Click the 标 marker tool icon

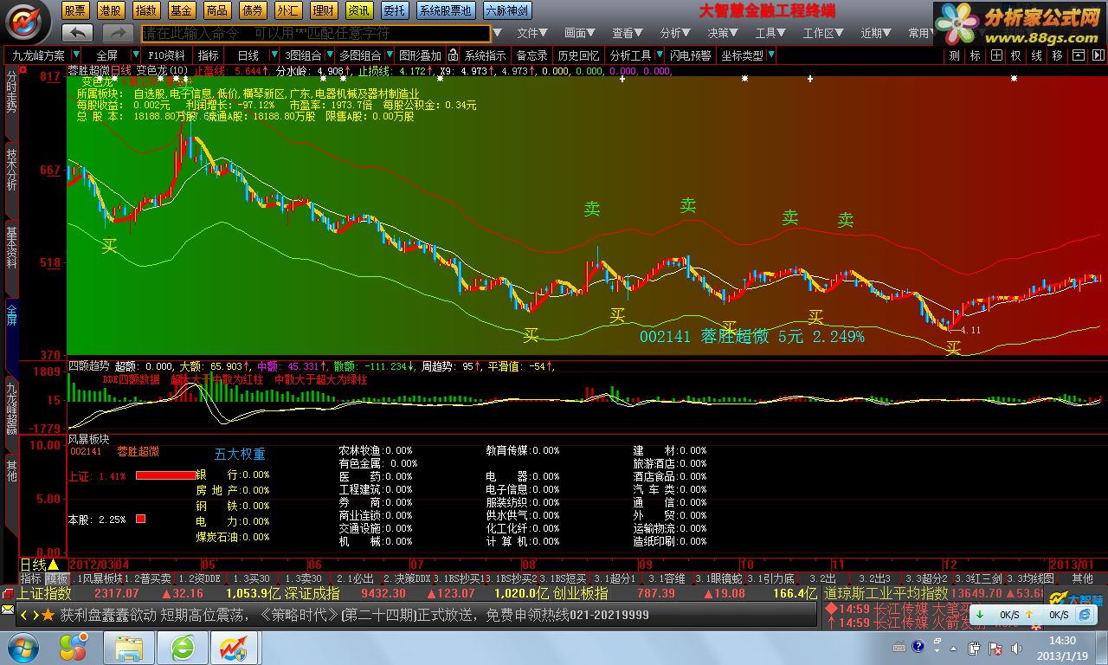pyautogui.click(x=976, y=55)
